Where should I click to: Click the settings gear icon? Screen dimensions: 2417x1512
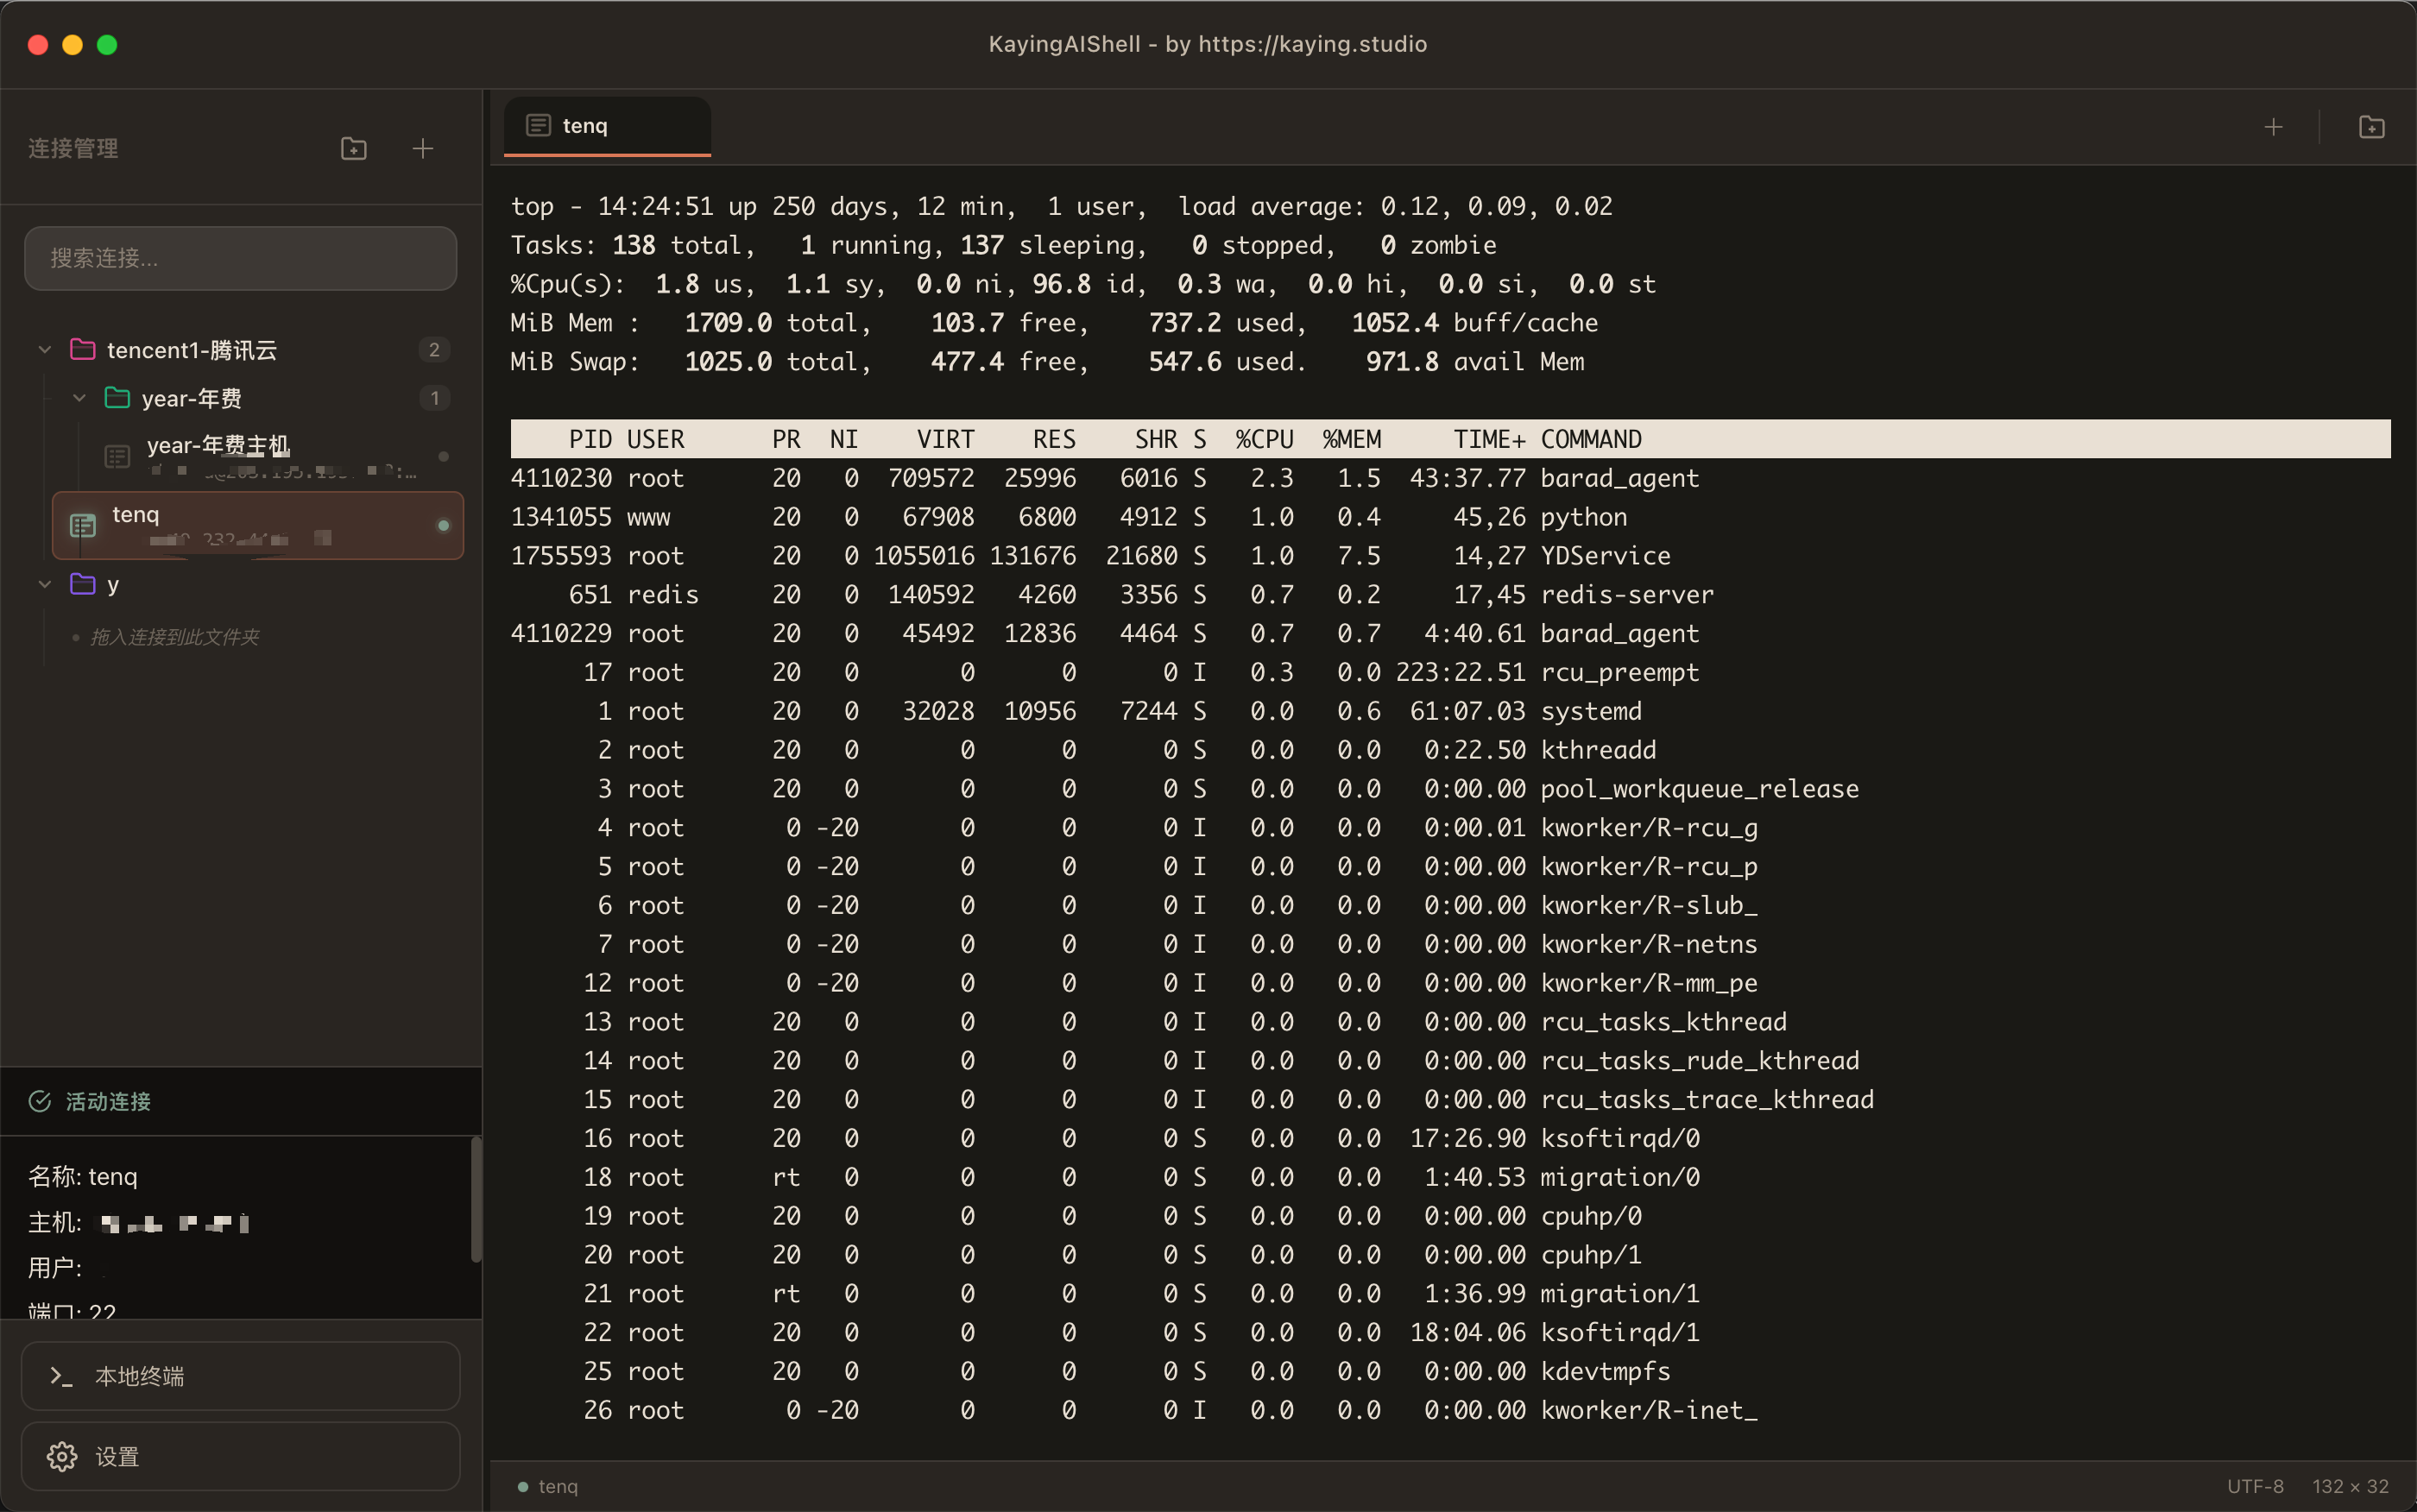click(x=62, y=1456)
